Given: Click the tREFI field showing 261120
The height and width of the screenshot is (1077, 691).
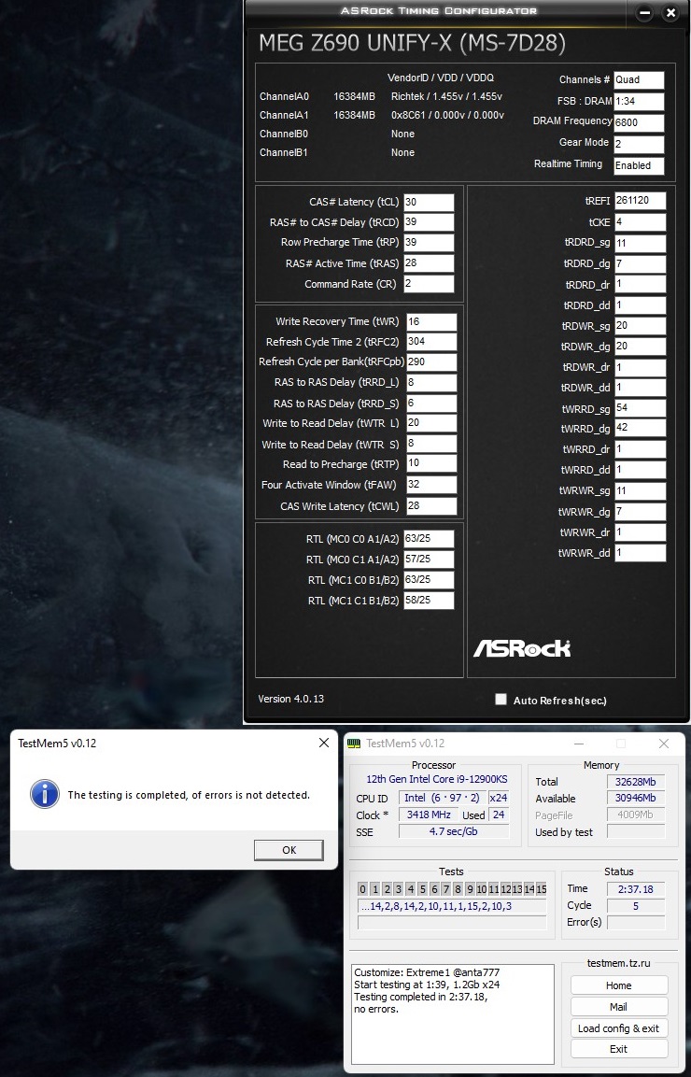Looking at the screenshot, I should [641, 201].
